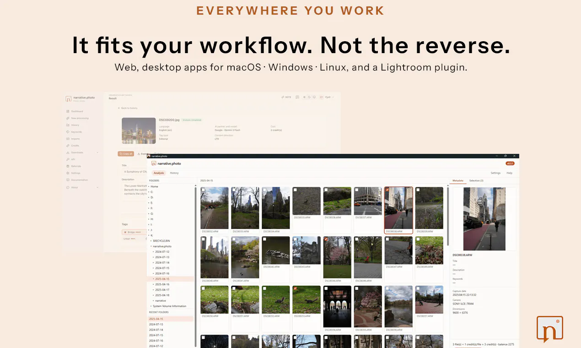581x348 pixels.
Task: Open Help menu in desktop app header
Action: (x=509, y=173)
